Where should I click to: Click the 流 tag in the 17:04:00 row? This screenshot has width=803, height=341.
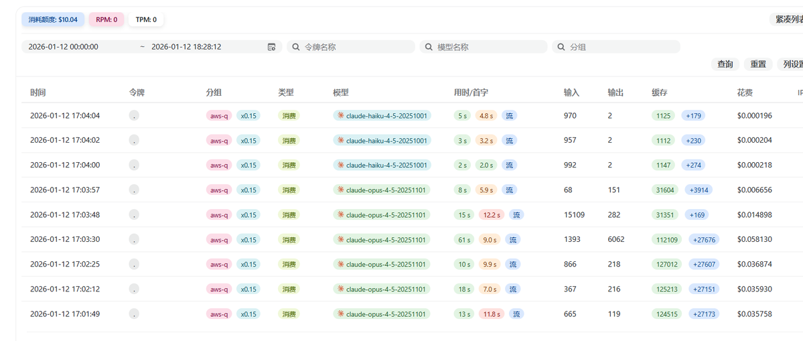pos(509,165)
